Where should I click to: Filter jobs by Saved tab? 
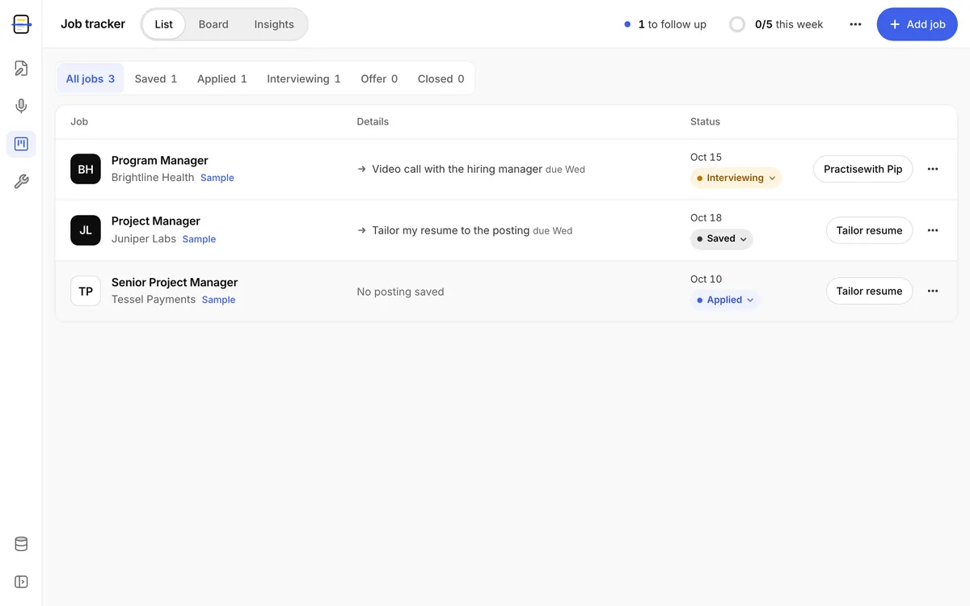[156, 78]
